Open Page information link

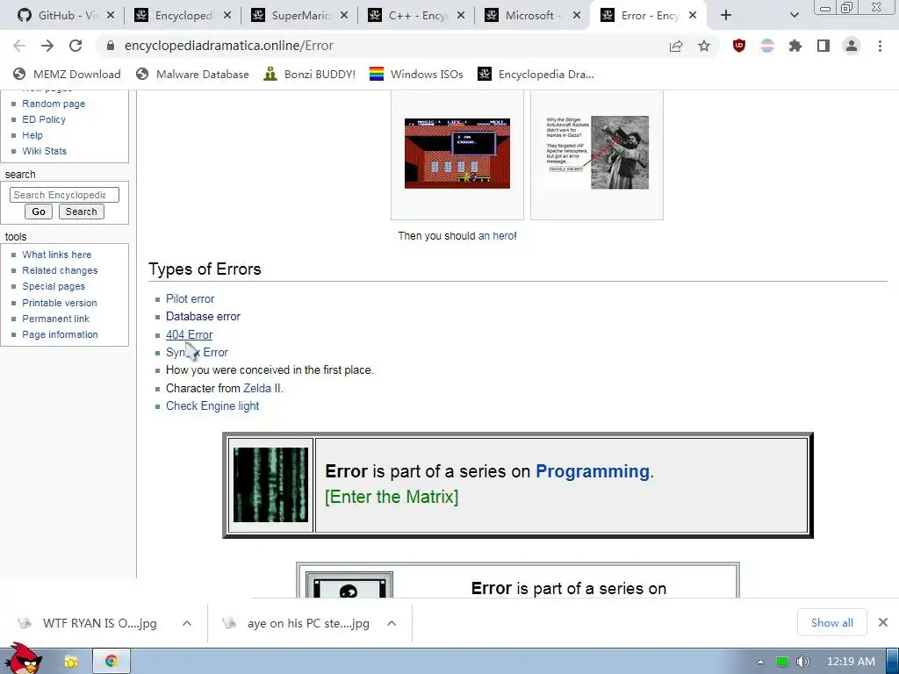tap(60, 334)
